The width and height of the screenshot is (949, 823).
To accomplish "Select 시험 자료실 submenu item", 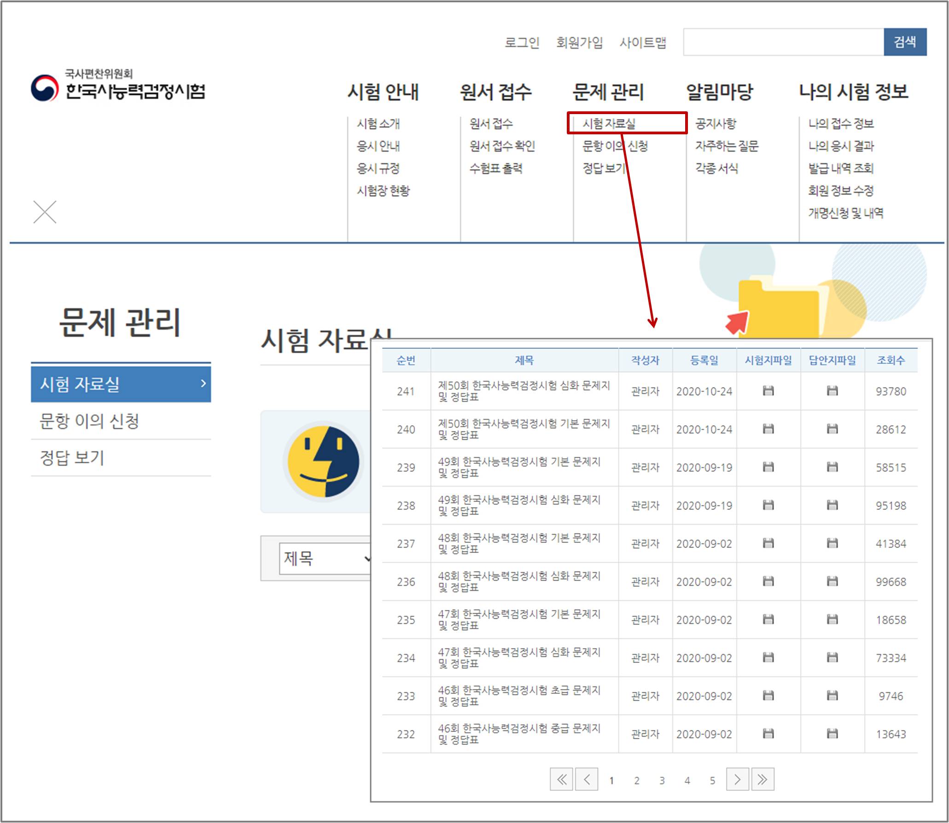I will click(x=609, y=123).
